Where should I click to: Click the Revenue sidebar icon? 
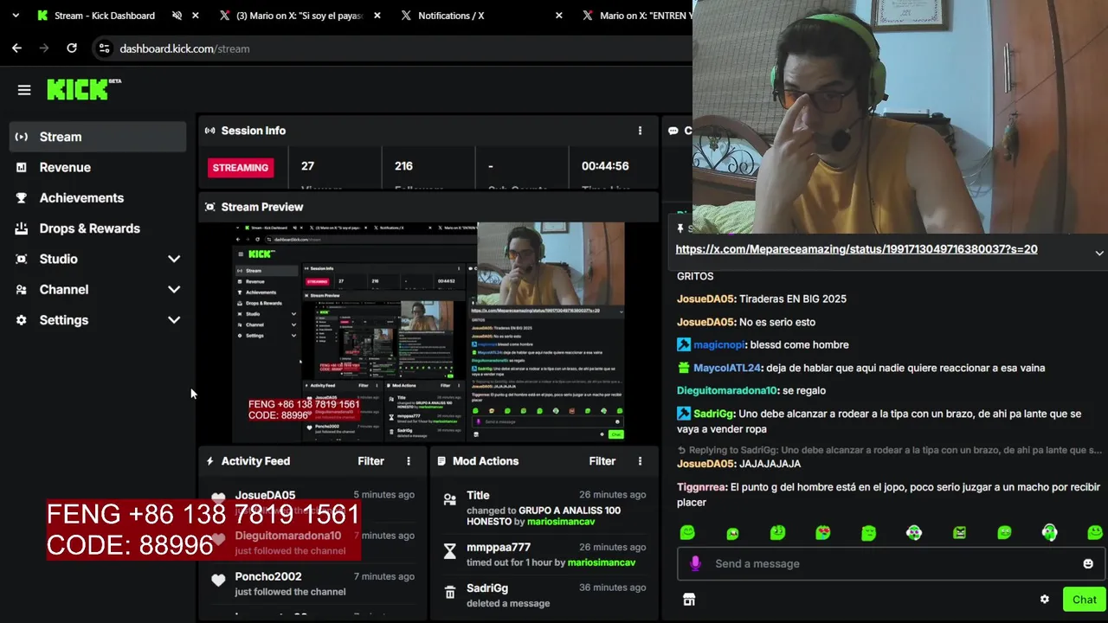pos(22,167)
